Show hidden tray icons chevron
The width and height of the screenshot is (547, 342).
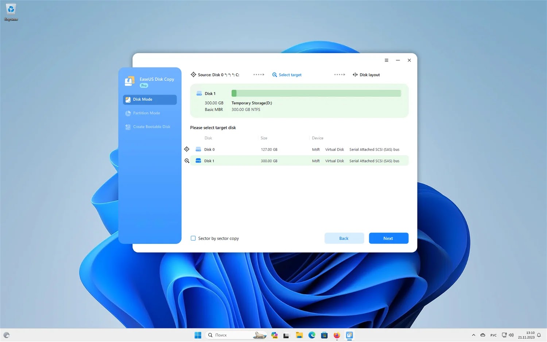[473, 335]
